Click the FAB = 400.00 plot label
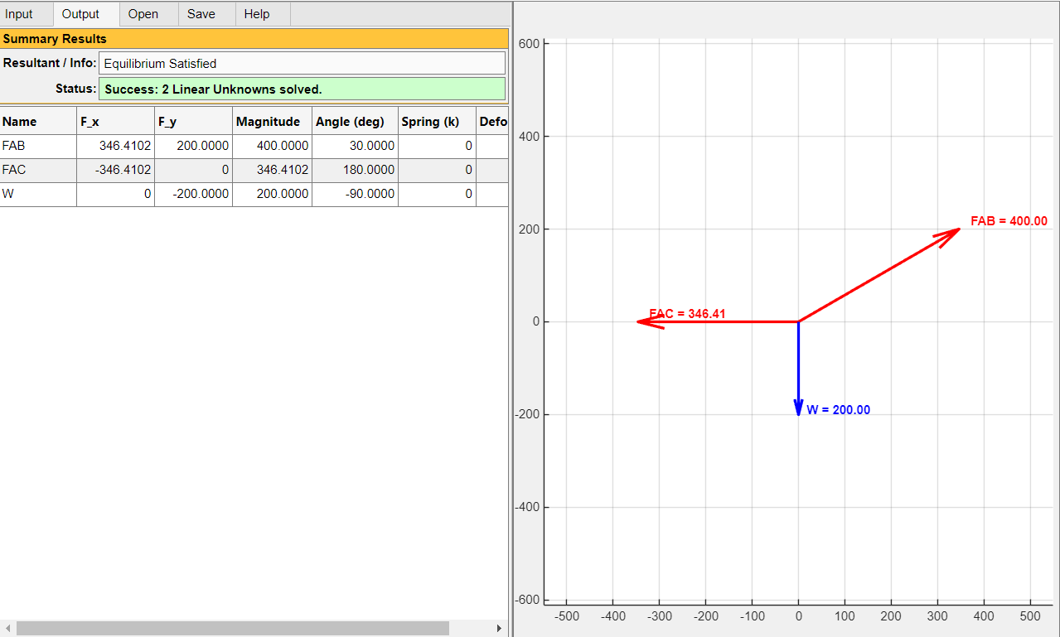1060x637 pixels. point(1009,221)
